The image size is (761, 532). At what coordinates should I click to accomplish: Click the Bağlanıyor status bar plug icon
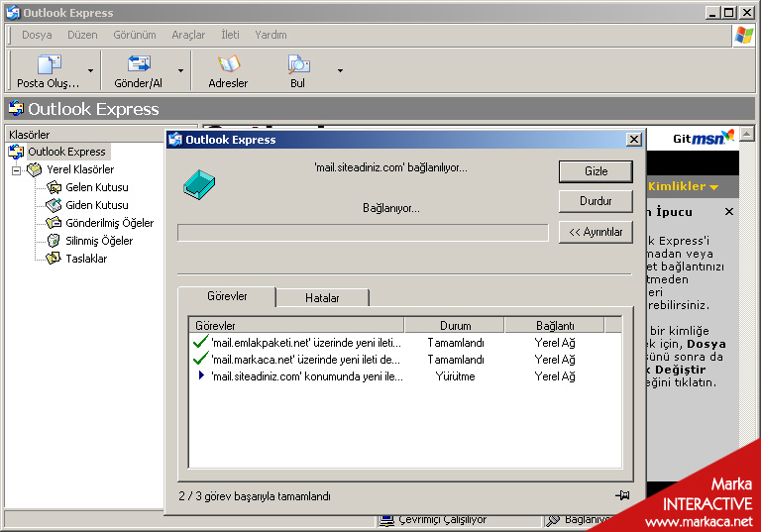(x=553, y=520)
